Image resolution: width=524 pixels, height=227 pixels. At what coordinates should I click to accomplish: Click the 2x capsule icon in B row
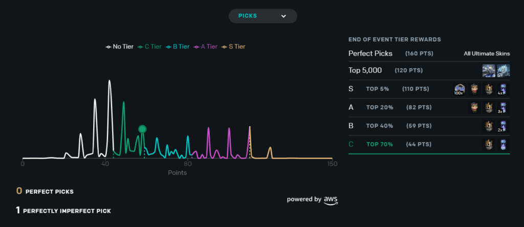[504, 126]
